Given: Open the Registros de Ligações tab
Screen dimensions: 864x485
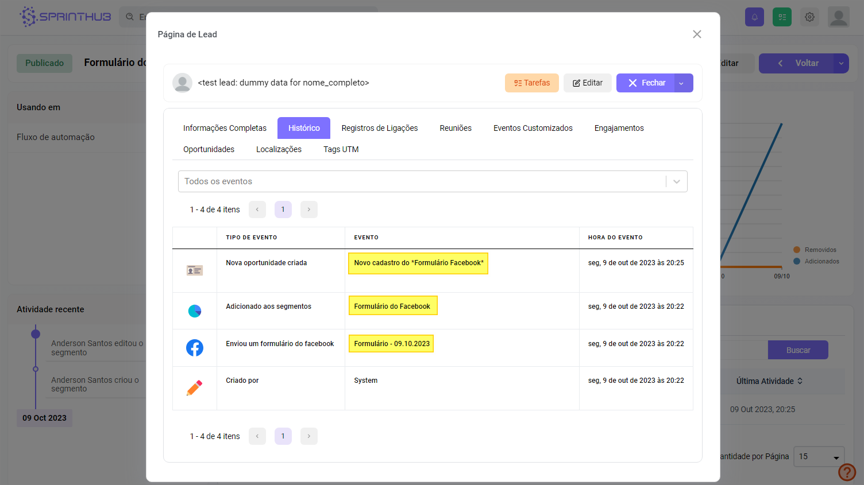Looking at the screenshot, I should click(379, 128).
